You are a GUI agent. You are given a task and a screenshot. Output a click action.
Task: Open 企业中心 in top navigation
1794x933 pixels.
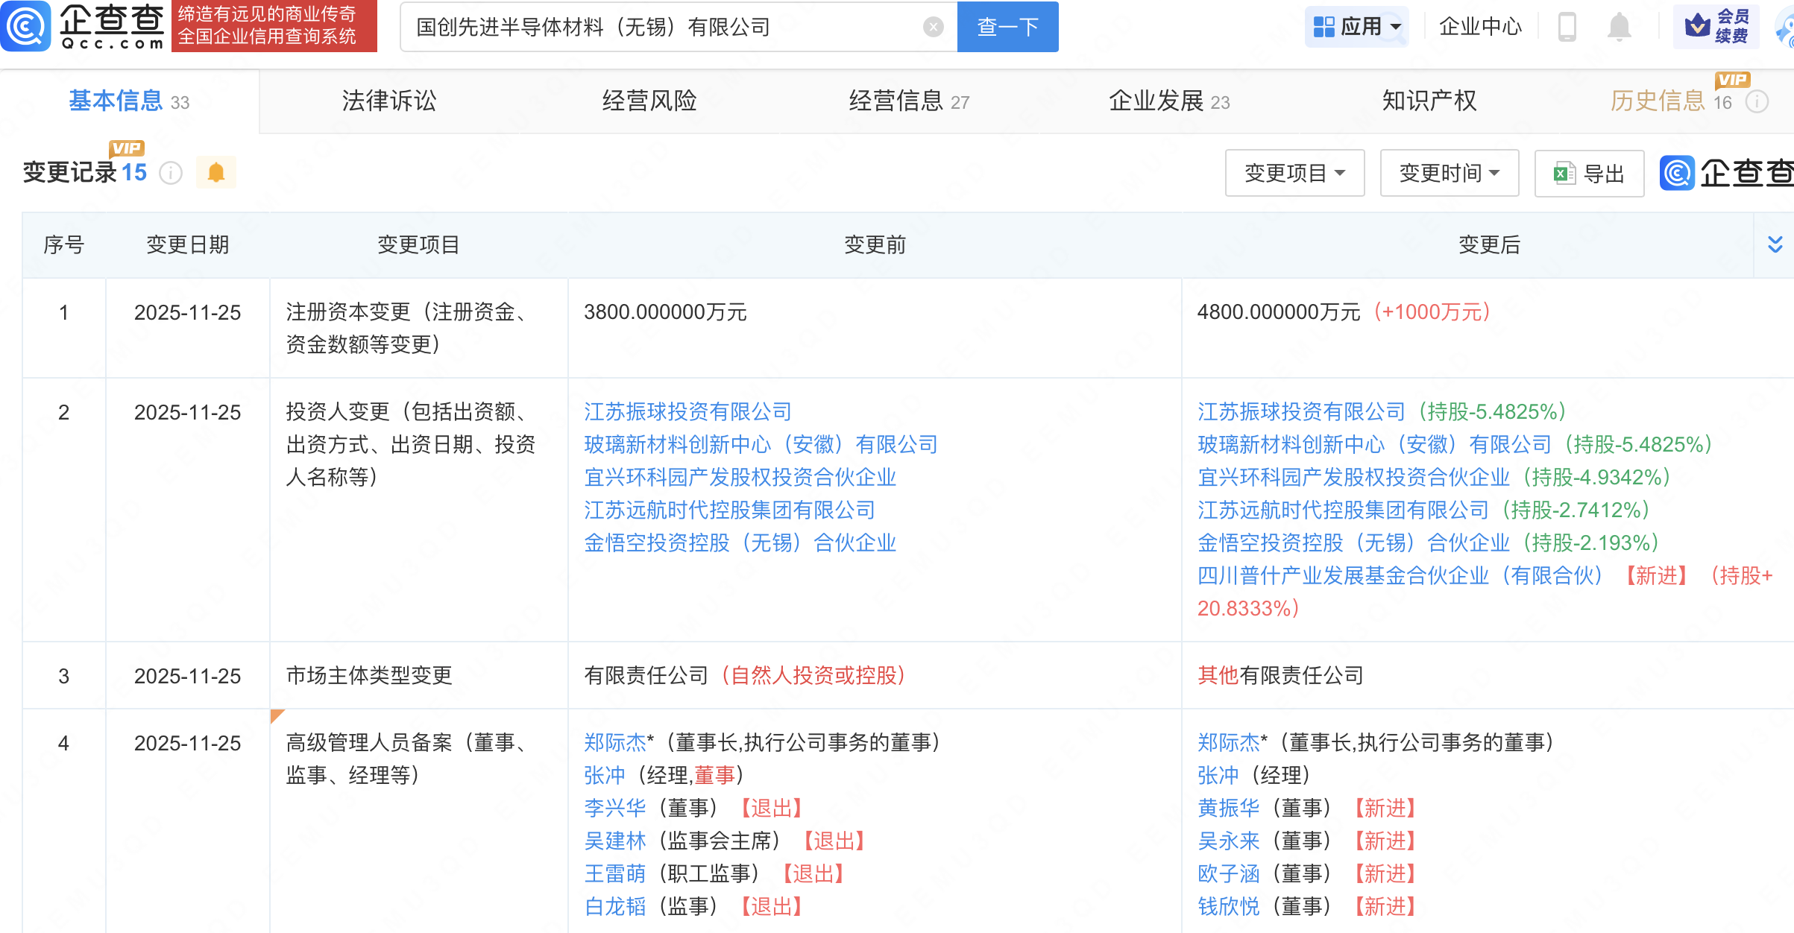pyautogui.click(x=1480, y=28)
